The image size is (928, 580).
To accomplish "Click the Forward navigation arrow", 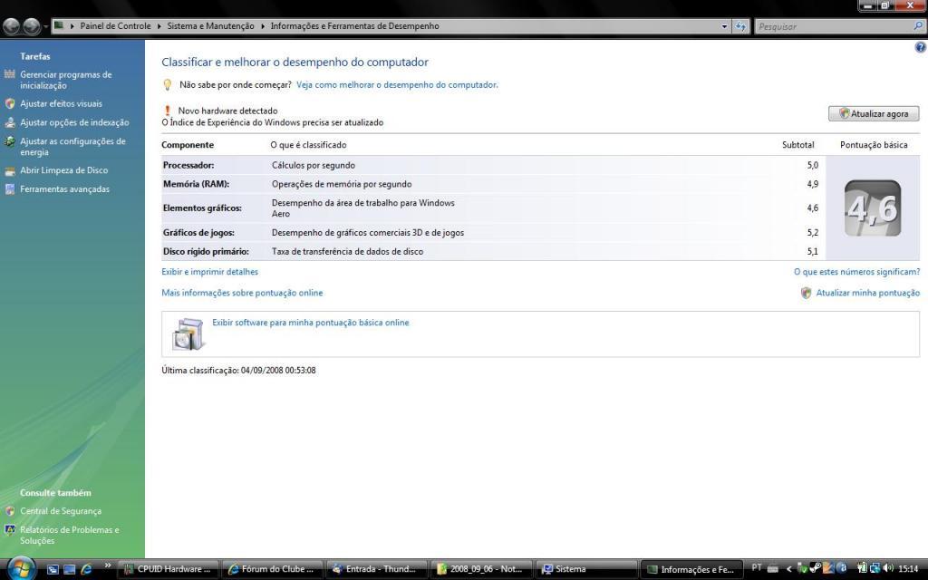I will [x=32, y=26].
